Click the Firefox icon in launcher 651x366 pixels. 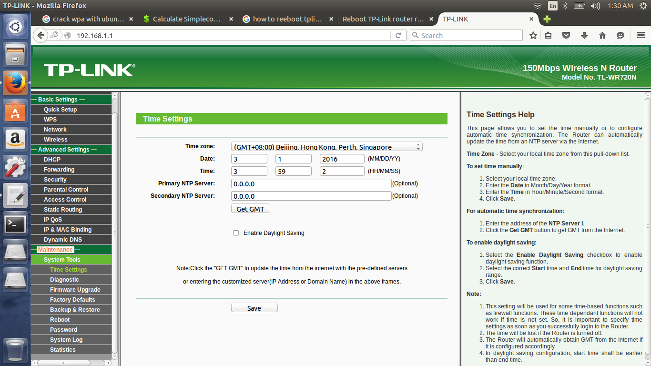(x=16, y=83)
